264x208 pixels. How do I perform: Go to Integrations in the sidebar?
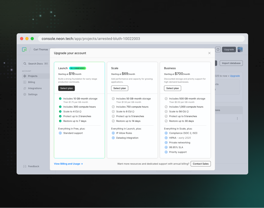point(35,88)
